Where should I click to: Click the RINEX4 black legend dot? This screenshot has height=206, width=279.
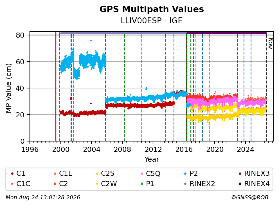coord(240,184)
